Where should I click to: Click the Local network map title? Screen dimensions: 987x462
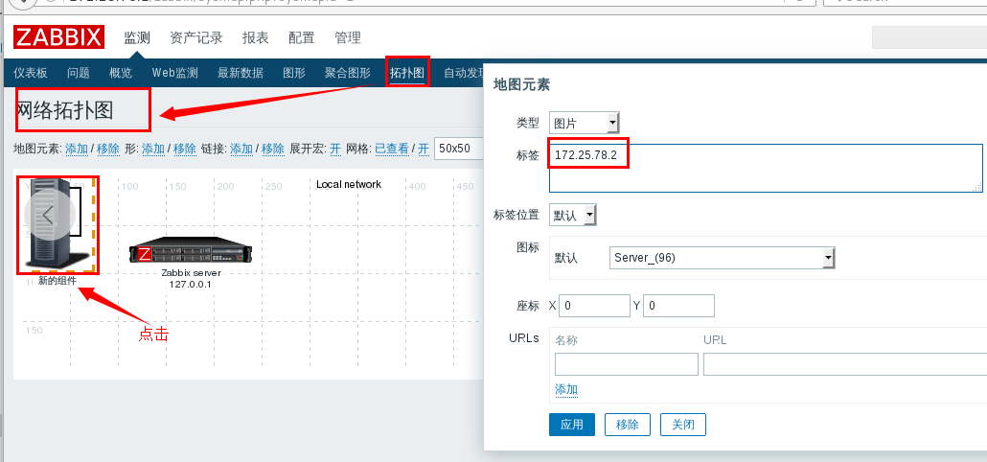(349, 184)
